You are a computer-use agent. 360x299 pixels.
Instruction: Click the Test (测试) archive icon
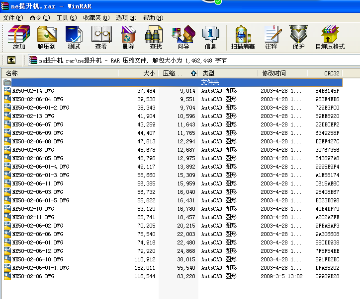(74, 38)
